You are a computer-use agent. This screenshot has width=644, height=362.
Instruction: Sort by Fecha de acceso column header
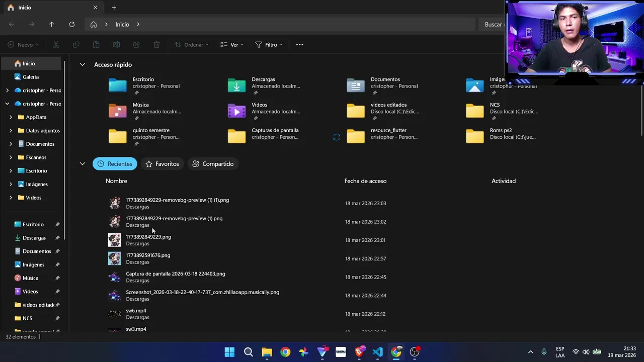click(x=365, y=181)
